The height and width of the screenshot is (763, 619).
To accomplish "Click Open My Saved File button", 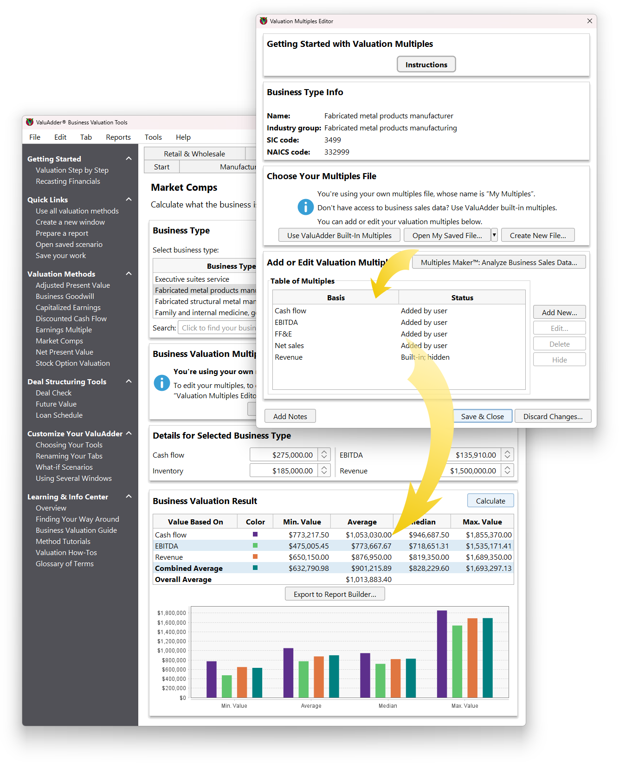I will point(447,235).
